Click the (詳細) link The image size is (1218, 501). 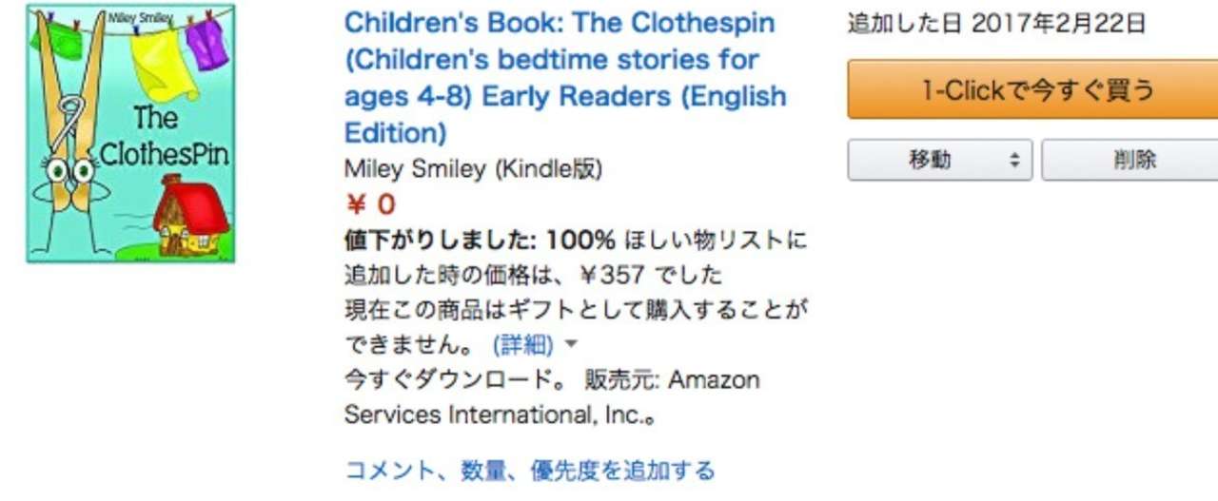pos(522,344)
